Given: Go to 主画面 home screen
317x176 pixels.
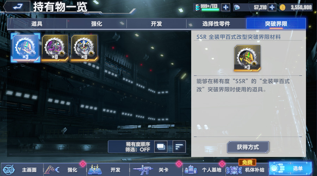Looking at the screenshot, I should pos(22,170).
